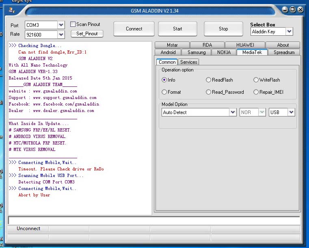Click log line 'Released Date 5th Jan 2015'
Screen dimensions: 309x248
click(x=40, y=78)
